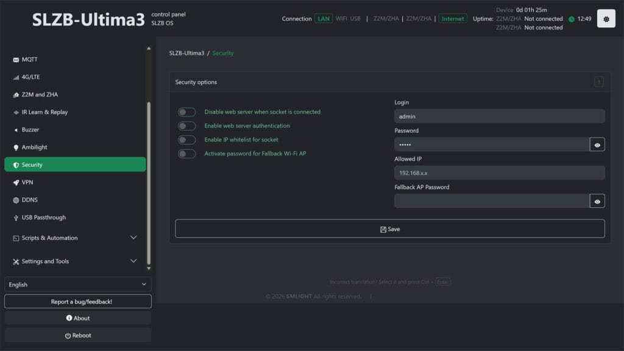Switch to the Internet connection indicator
The image size is (624, 351).
tap(453, 18)
